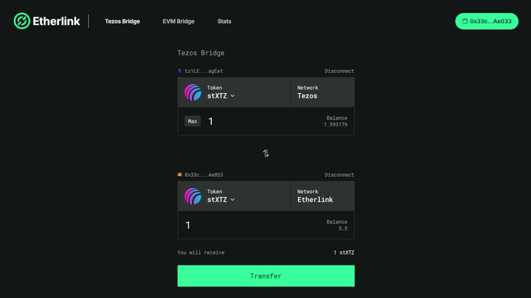Click the You will receive label
Image resolution: width=531 pixels, height=298 pixels.
201,253
